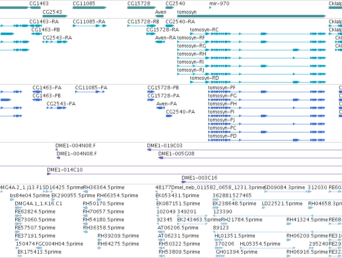Click the DME1-014C10 feature
The width and height of the screenshot is (342, 258).
195,174
